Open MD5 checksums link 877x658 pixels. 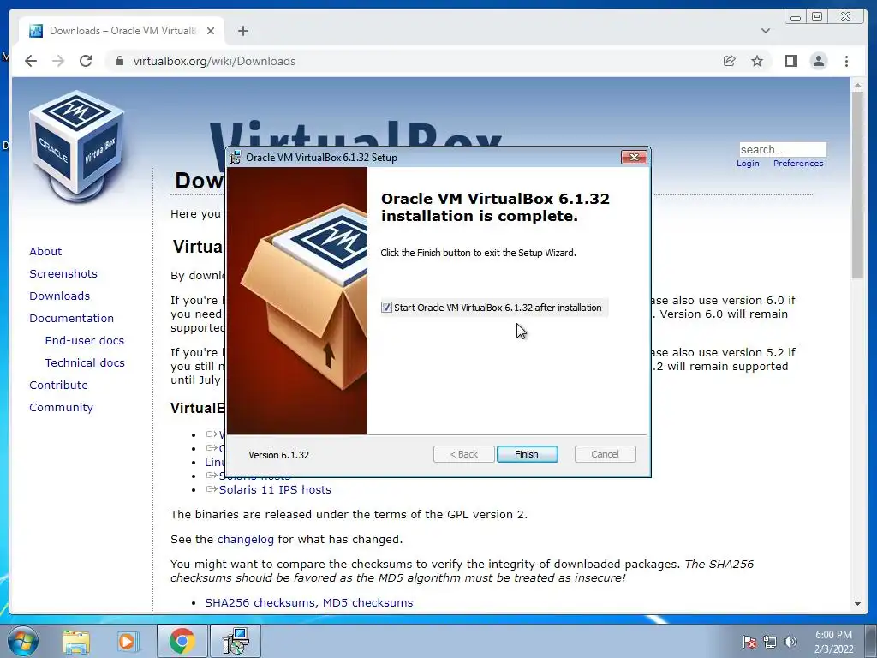click(x=367, y=602)
